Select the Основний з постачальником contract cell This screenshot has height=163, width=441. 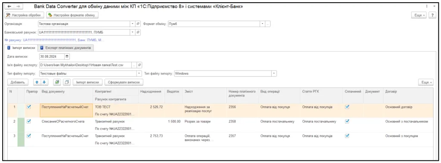click(x=408, y=125)
